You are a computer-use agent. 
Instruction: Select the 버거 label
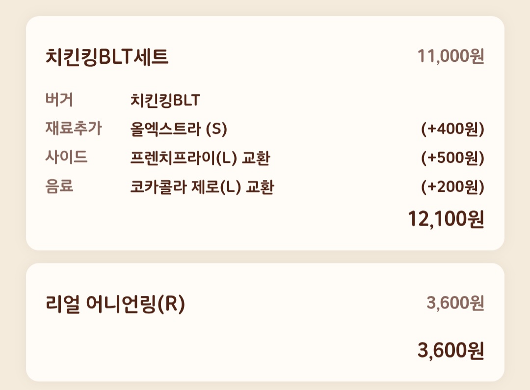coord(59,100)
